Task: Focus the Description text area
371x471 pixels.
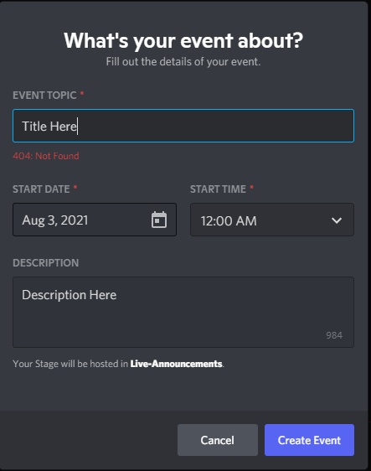Action: click(x=183, y=312)
